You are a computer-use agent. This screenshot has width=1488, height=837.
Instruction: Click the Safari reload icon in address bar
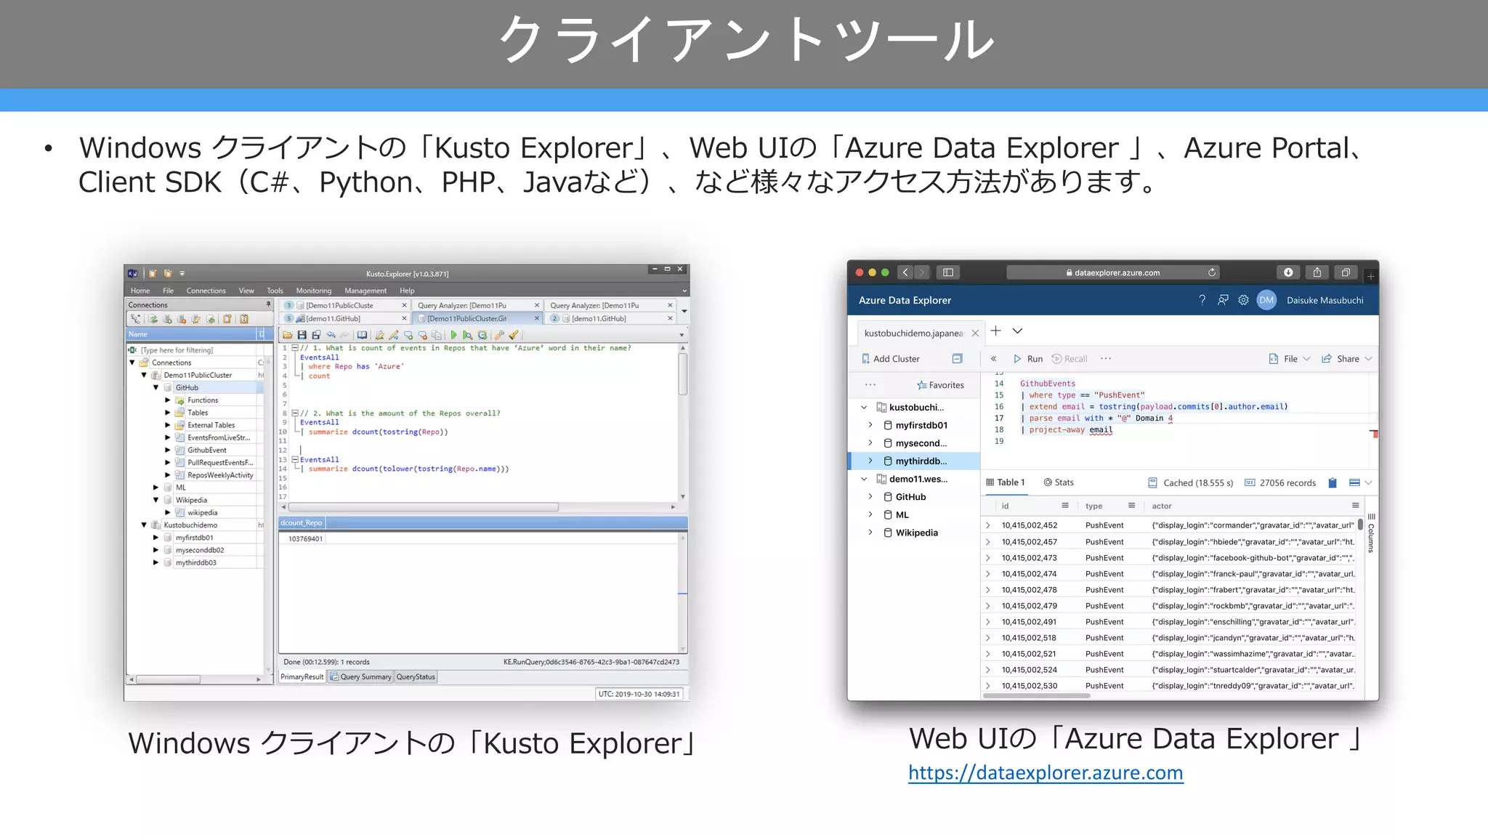(x=1212, y=272)
